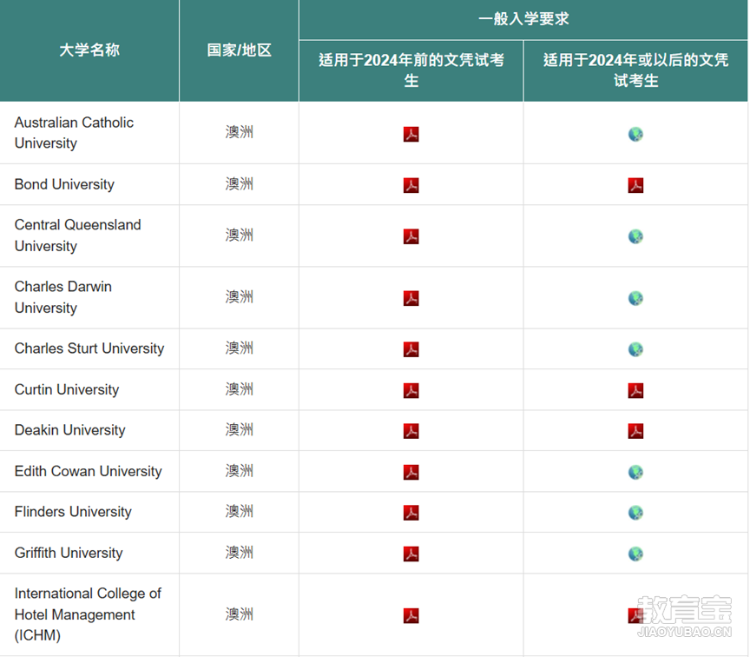This screenshot has height=657, width=750.
Task: Select Charles Sturt University name
Action: coord(89,348)
